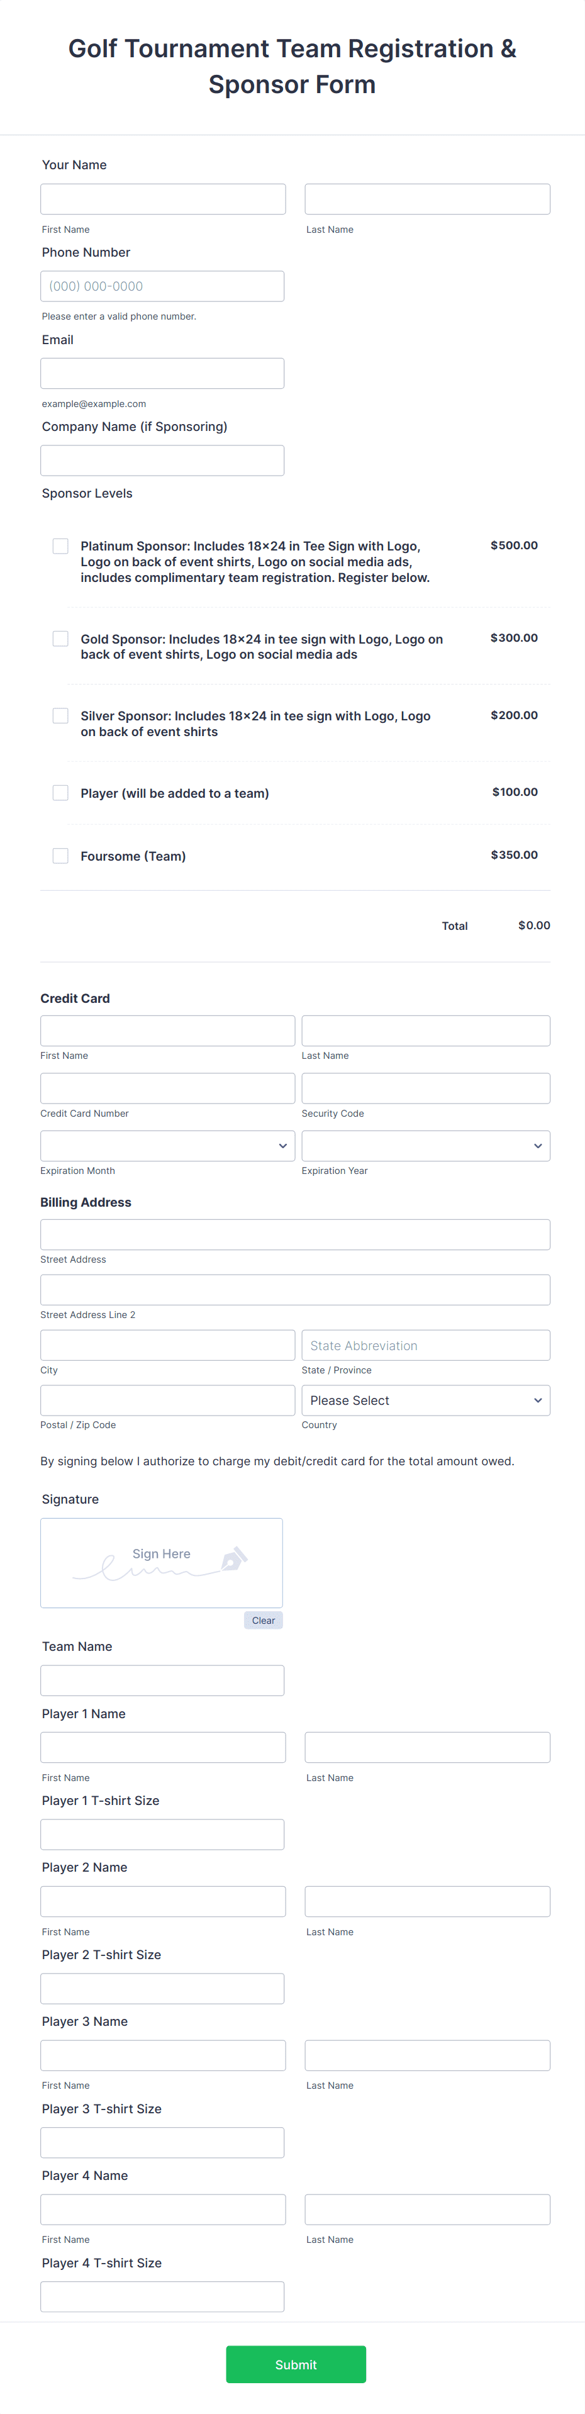Enable the Platinum Sponsor option
The height and width of the screenshot is (2414, 585).
click(60, 545)
